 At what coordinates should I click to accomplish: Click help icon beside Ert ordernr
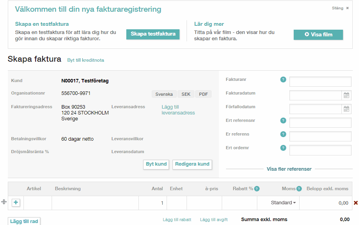pos(283,148)
